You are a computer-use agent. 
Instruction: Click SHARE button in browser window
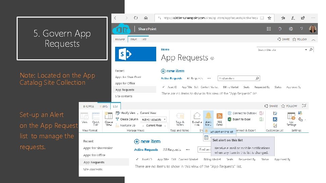coord(283,39)
